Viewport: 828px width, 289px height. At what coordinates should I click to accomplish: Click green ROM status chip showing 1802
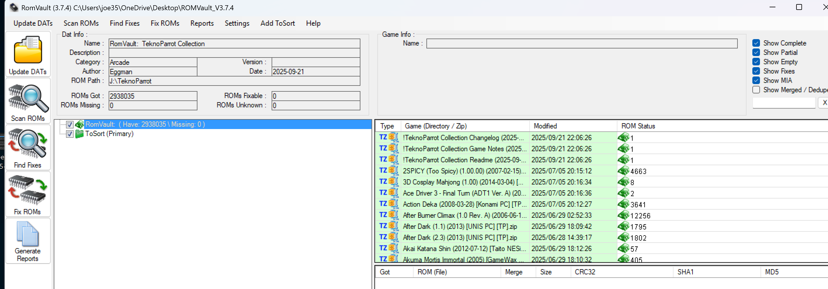tap(623, 237)
